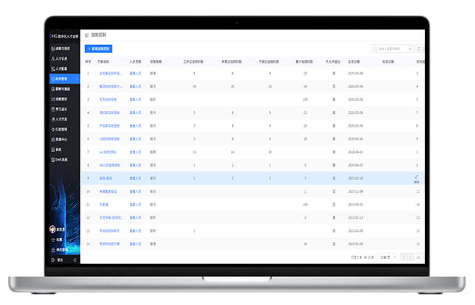This screenshot has width=475, height=305.
Task: Click the star favorites icon in the sidebar
Action: (x=52, y=240)
